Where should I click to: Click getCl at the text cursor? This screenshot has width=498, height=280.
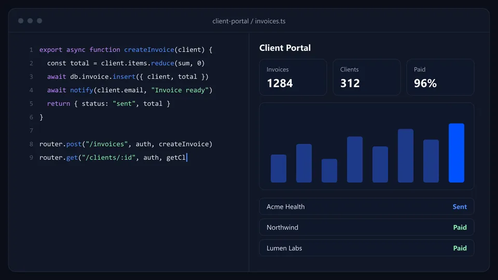point(176,158)
